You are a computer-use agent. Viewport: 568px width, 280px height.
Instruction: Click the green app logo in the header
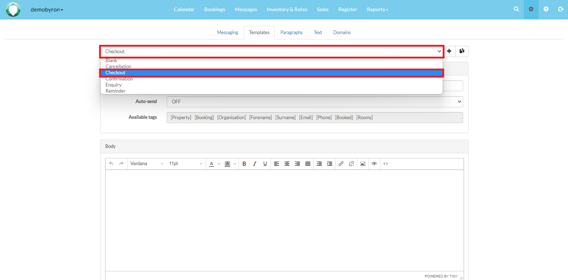coord(13,10)
